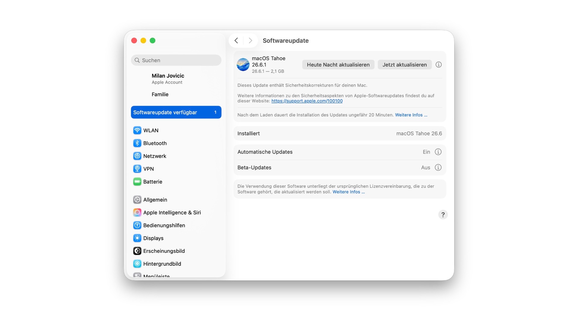Screen dimensions: 578x325
Task: Click the Installiert row label
Action: 248,133
